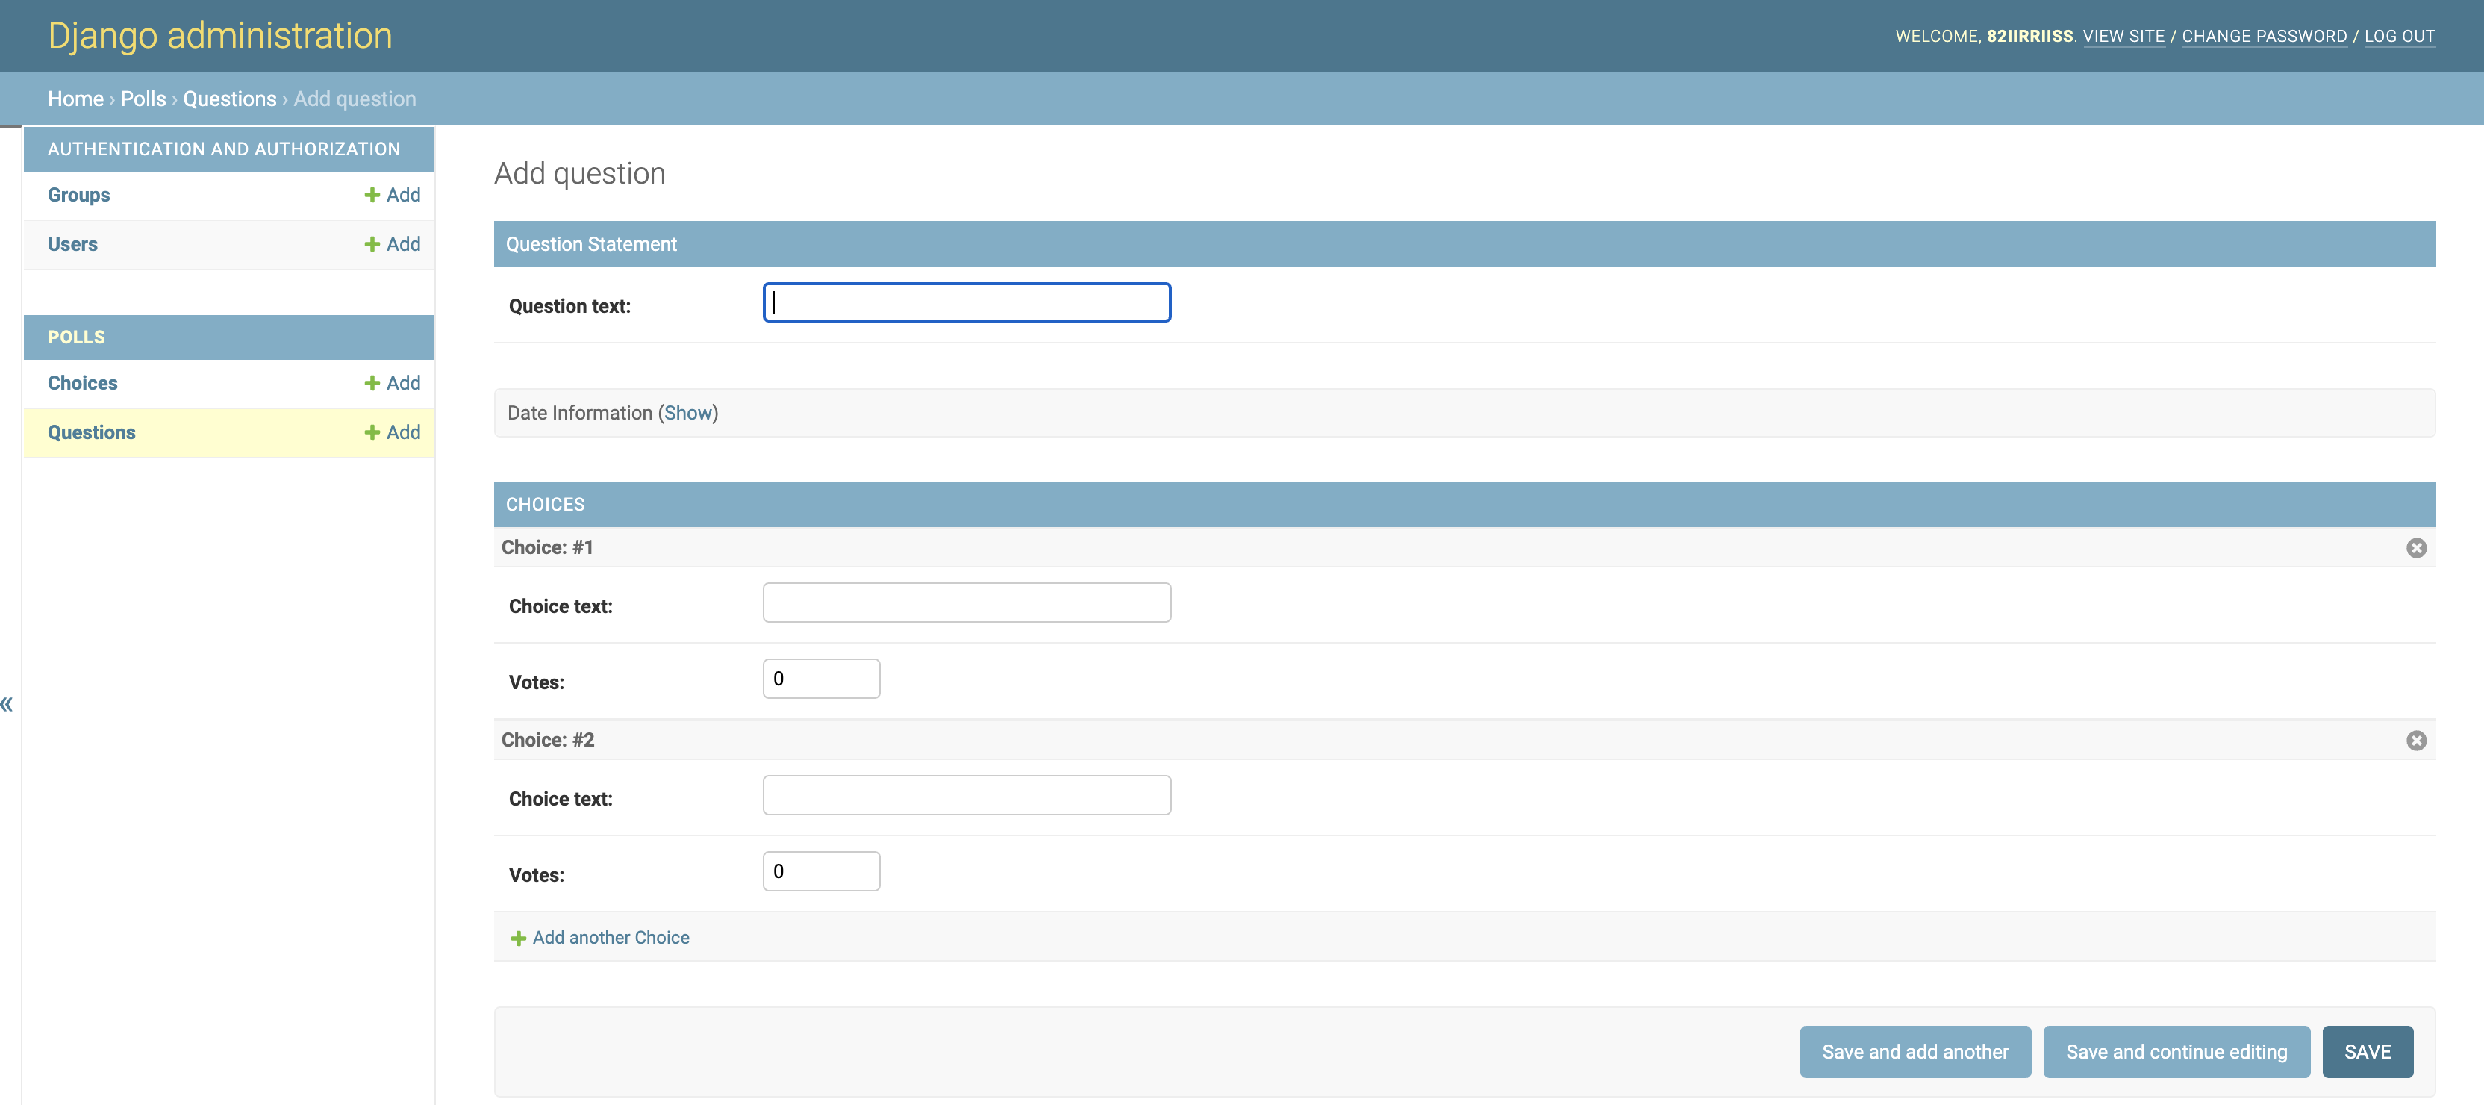Click the Question text label
The image size is (2484, 1105).
569,305
